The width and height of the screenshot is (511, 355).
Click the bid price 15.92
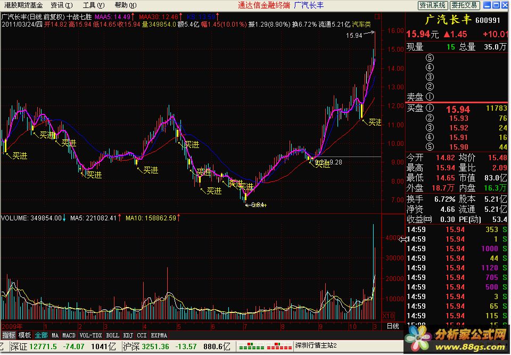[458, 128]
